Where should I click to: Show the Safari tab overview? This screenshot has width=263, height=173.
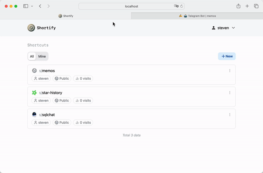coord(256,6)
